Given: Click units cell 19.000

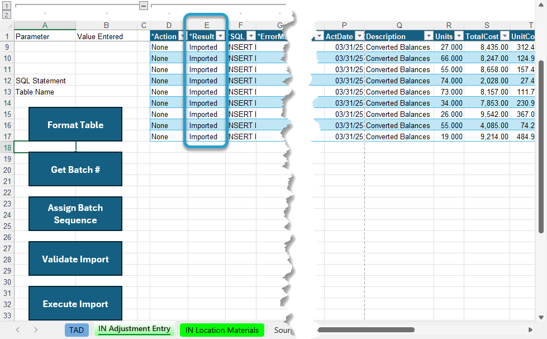Looking at the screenshot, I should (449, 136).
